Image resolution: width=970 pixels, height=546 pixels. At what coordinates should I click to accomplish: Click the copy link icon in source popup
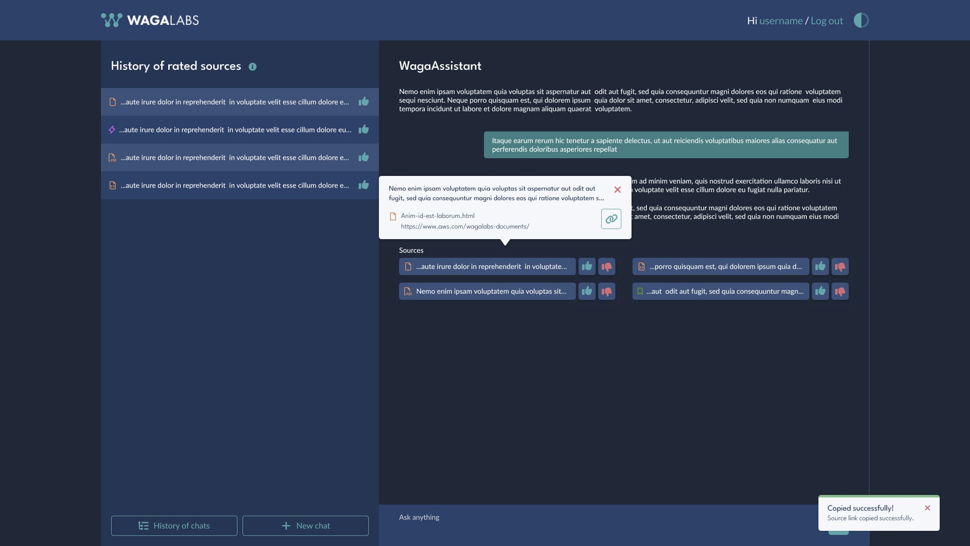coord(611,219)
